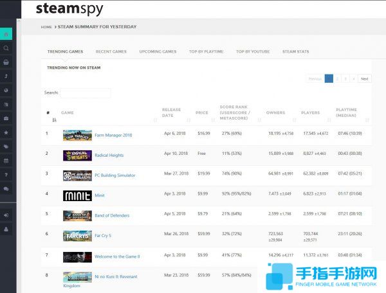
Task: Sort table by Release Date column
Action: [176, 113]
